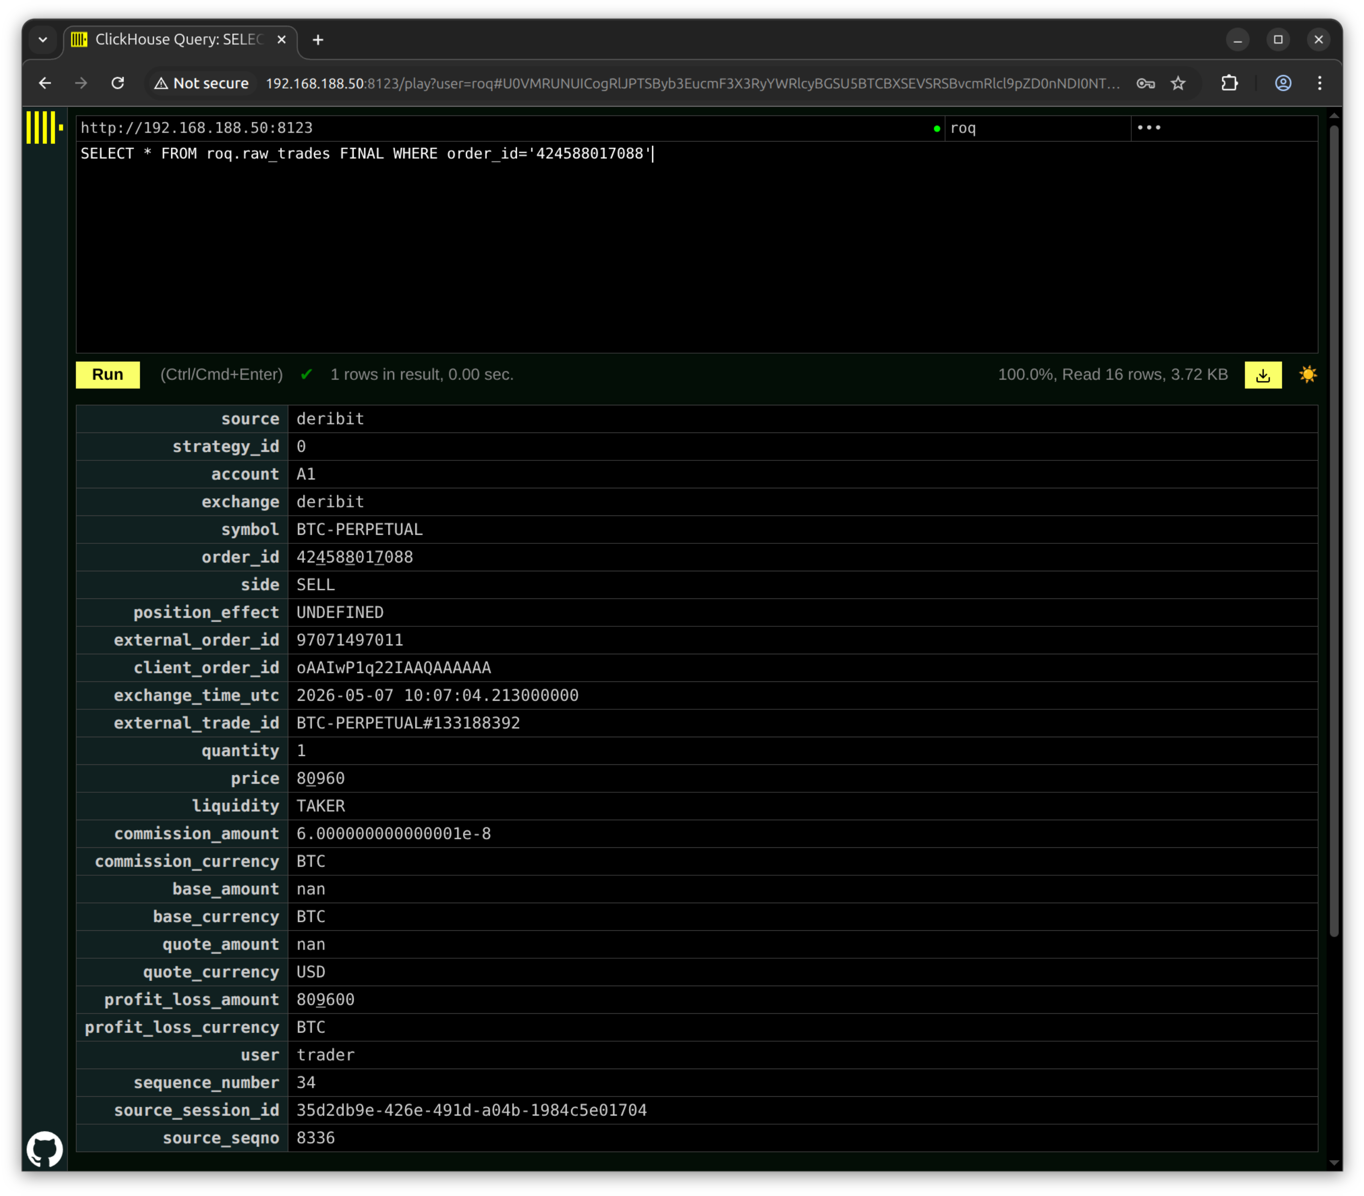This screenshot has width=1364, height=1196.
Task: Select the sequence_number value 34
Action: coord(306,1083)
